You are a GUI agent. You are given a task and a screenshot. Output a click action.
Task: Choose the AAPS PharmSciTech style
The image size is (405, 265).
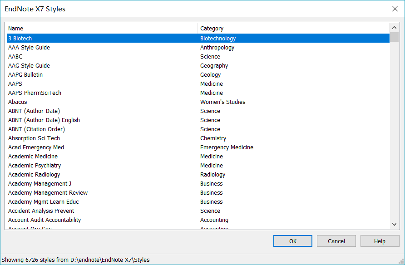point(198,93)
